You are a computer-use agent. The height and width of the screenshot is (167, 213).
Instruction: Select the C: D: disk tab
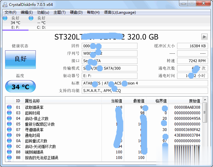(x=41, y=23)
